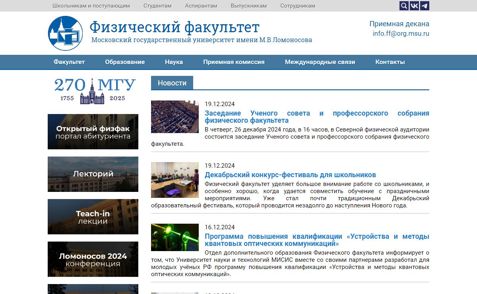Open the Telegram channel icon
The width and height of the screenshot is (477, 294).
point(425,6)
